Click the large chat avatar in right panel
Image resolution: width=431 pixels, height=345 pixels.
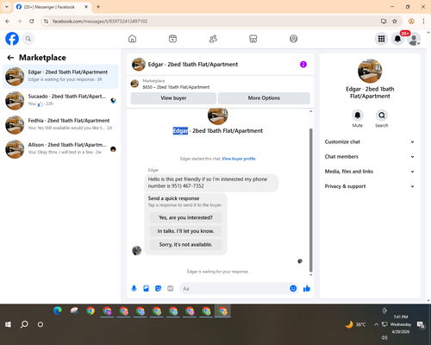tap(370, 71)
